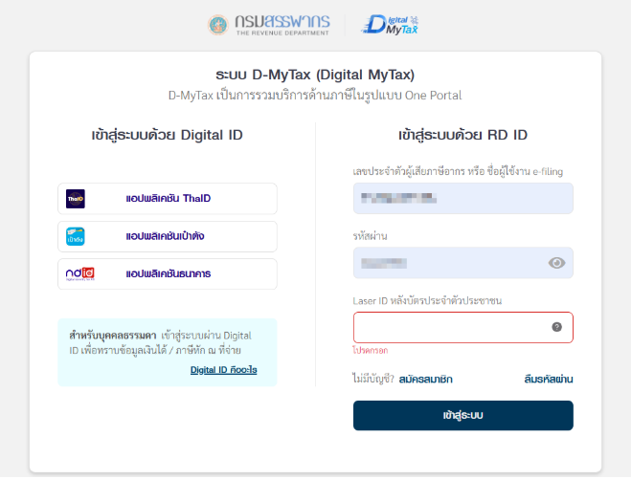Click the Laser ID field label

click(x=427, y=300)
